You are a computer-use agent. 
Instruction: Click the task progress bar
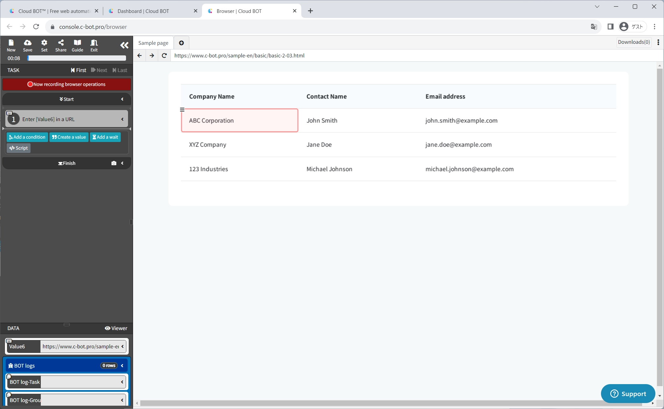[x=77, y=58]
